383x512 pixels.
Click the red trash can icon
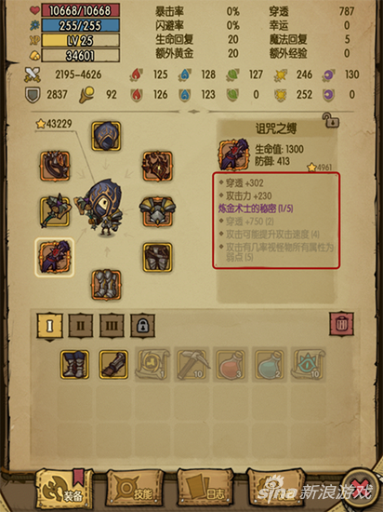point(341,324)
